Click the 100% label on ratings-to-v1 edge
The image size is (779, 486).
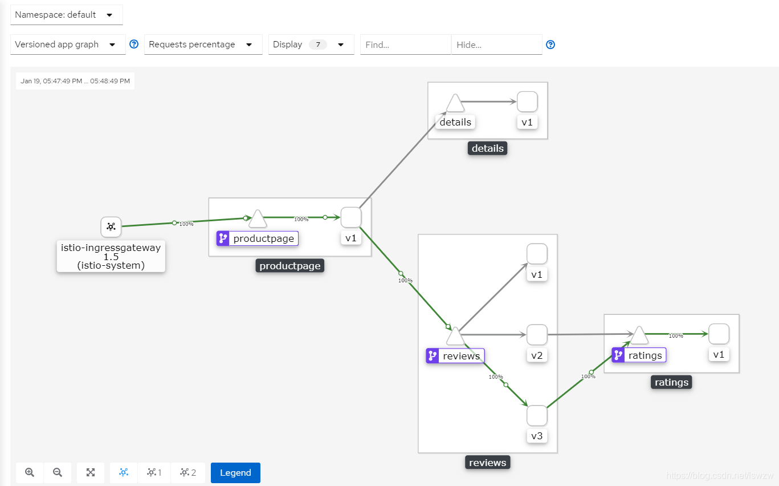676,336
